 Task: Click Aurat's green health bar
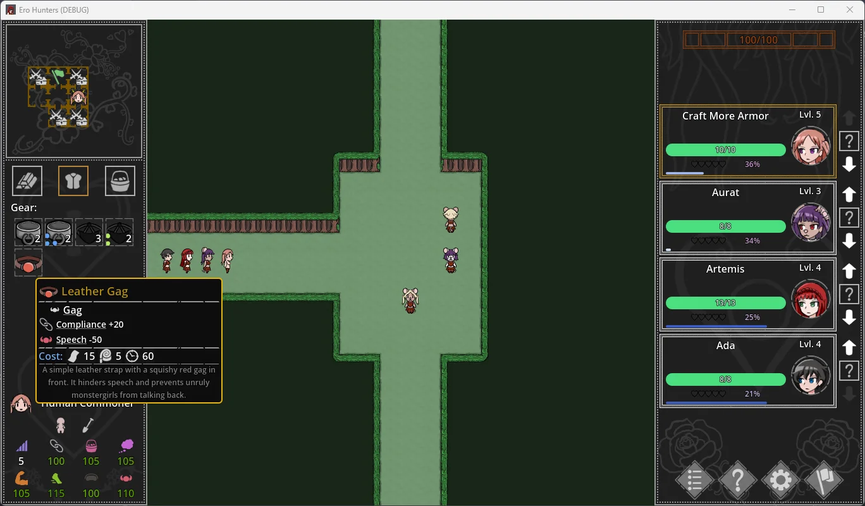tap(725, 226)
